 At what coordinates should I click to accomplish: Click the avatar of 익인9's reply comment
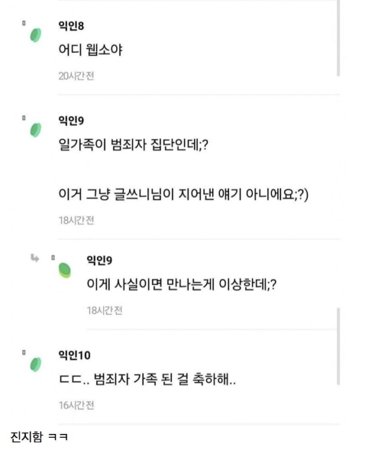65,270
